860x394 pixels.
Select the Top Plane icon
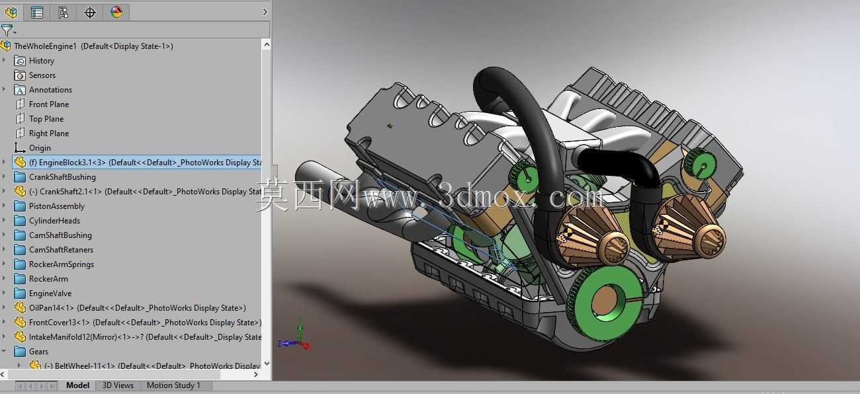[20, 119]
